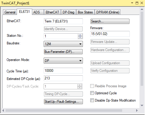The image size is (145, 115).
Task: Click the Cycle Time 10000 field
Action: pyautogui.click(x=63, y=71)
